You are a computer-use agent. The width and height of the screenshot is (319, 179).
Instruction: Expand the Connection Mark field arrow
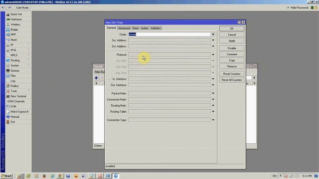(x=213, y=99)
